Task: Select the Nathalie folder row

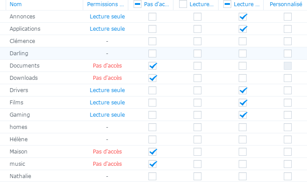Action: click(x=21, y=176)
